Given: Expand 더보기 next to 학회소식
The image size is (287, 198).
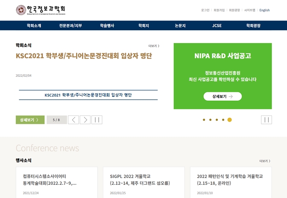Looking at the screenshot, I should (x=154, y=46).
